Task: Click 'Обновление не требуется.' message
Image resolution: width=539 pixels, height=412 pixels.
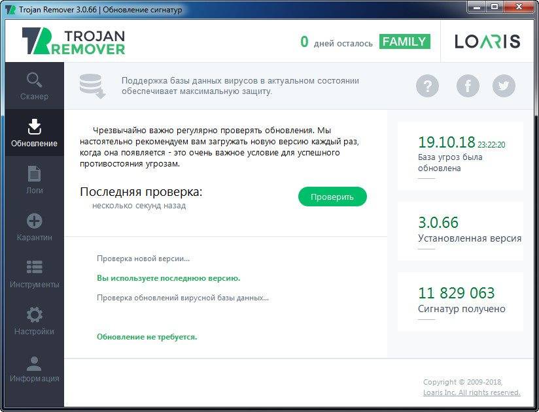Action: [147, 337]
